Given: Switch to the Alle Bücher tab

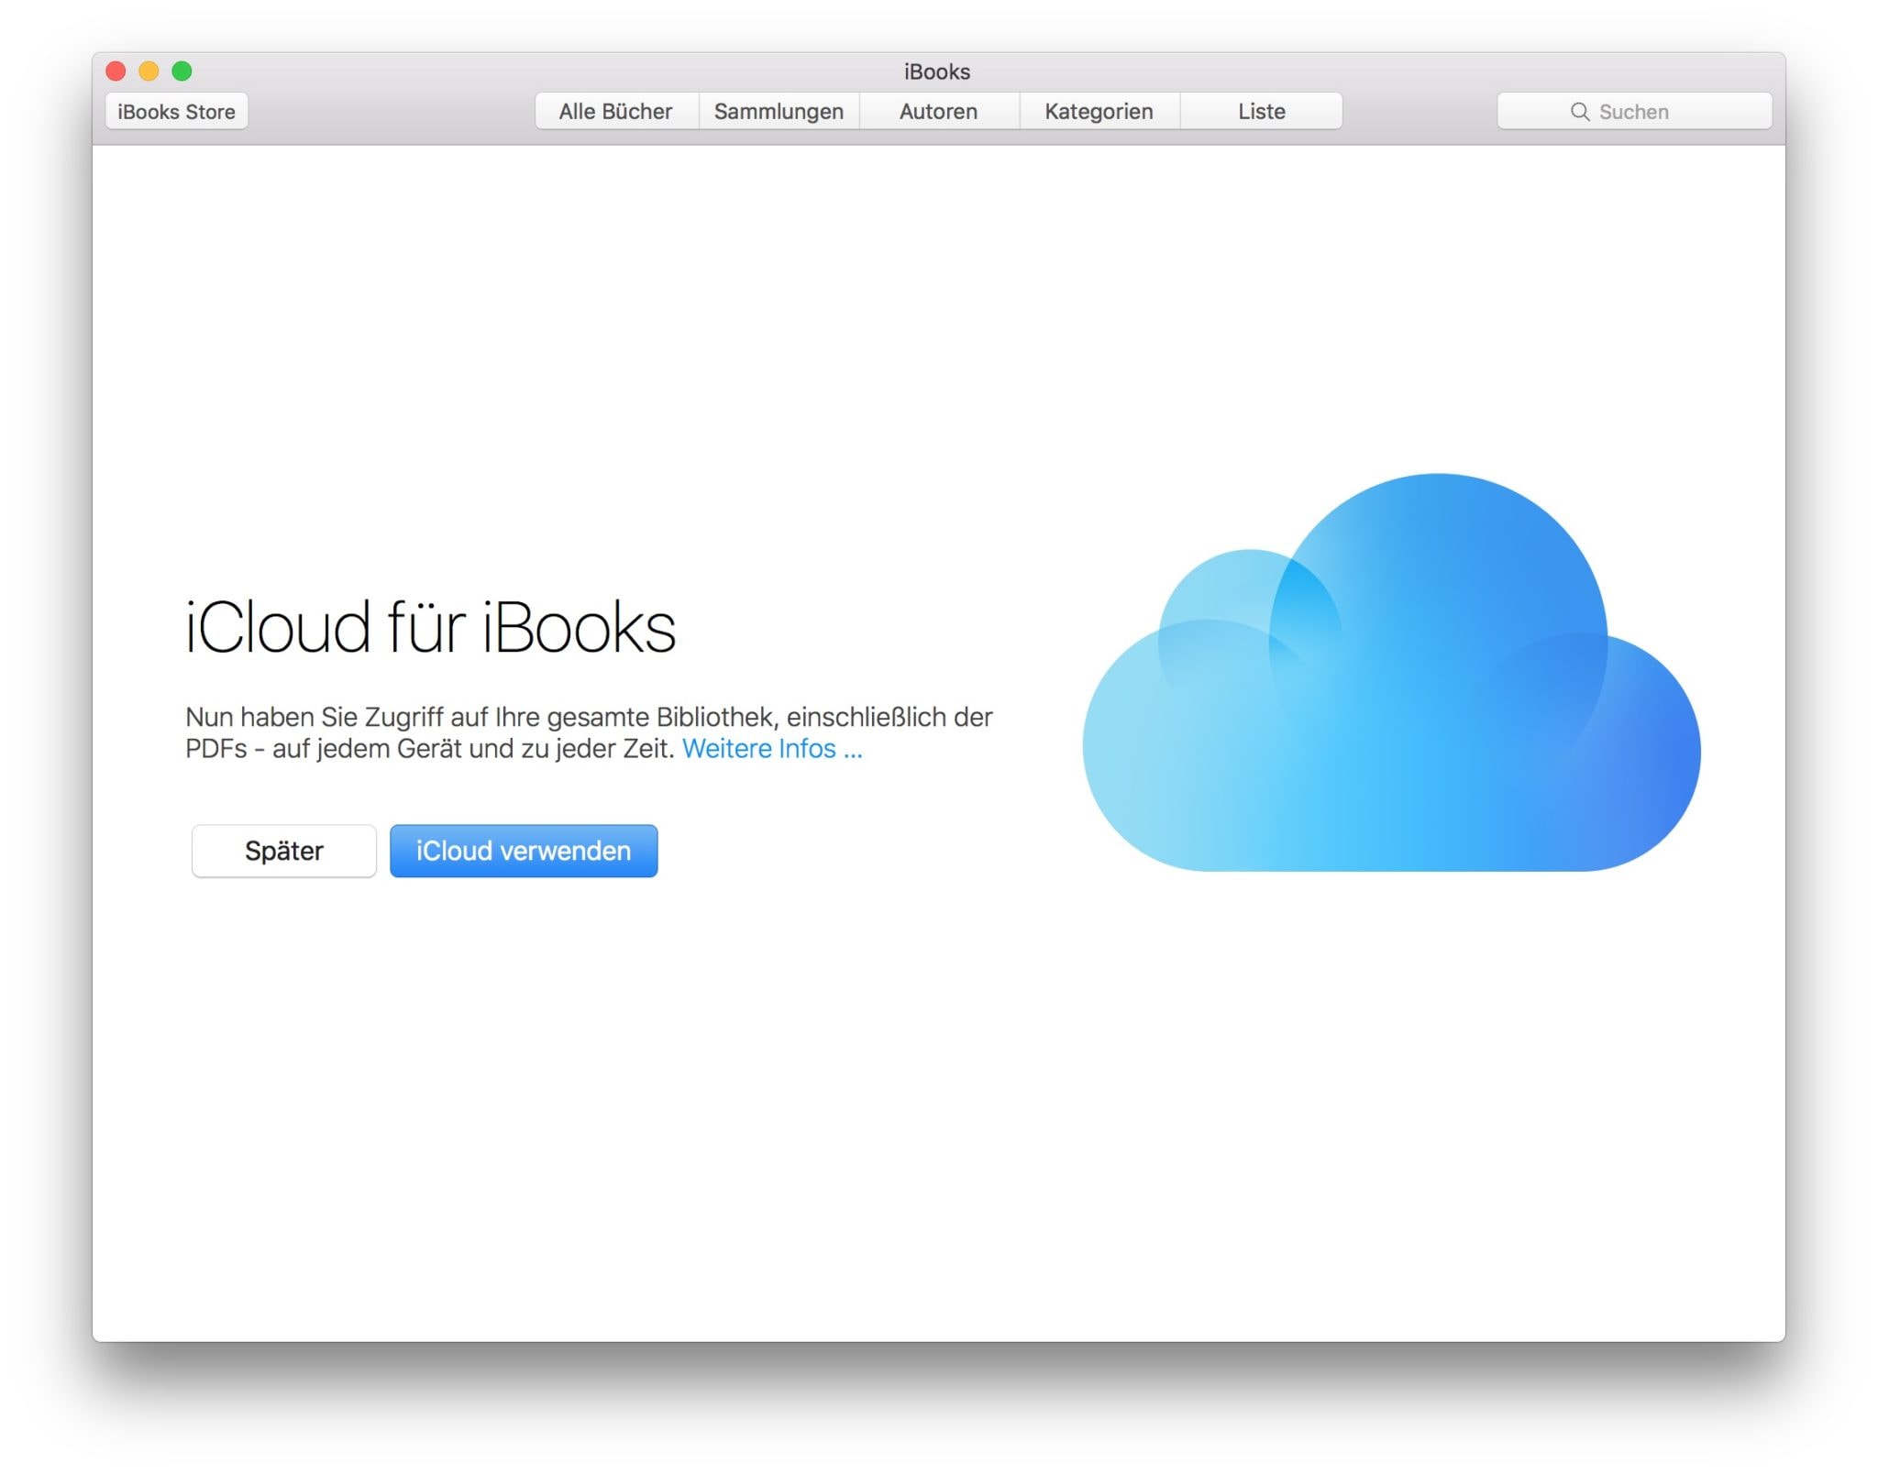Looking at the screenshot, I should click(x=616, y=112).
